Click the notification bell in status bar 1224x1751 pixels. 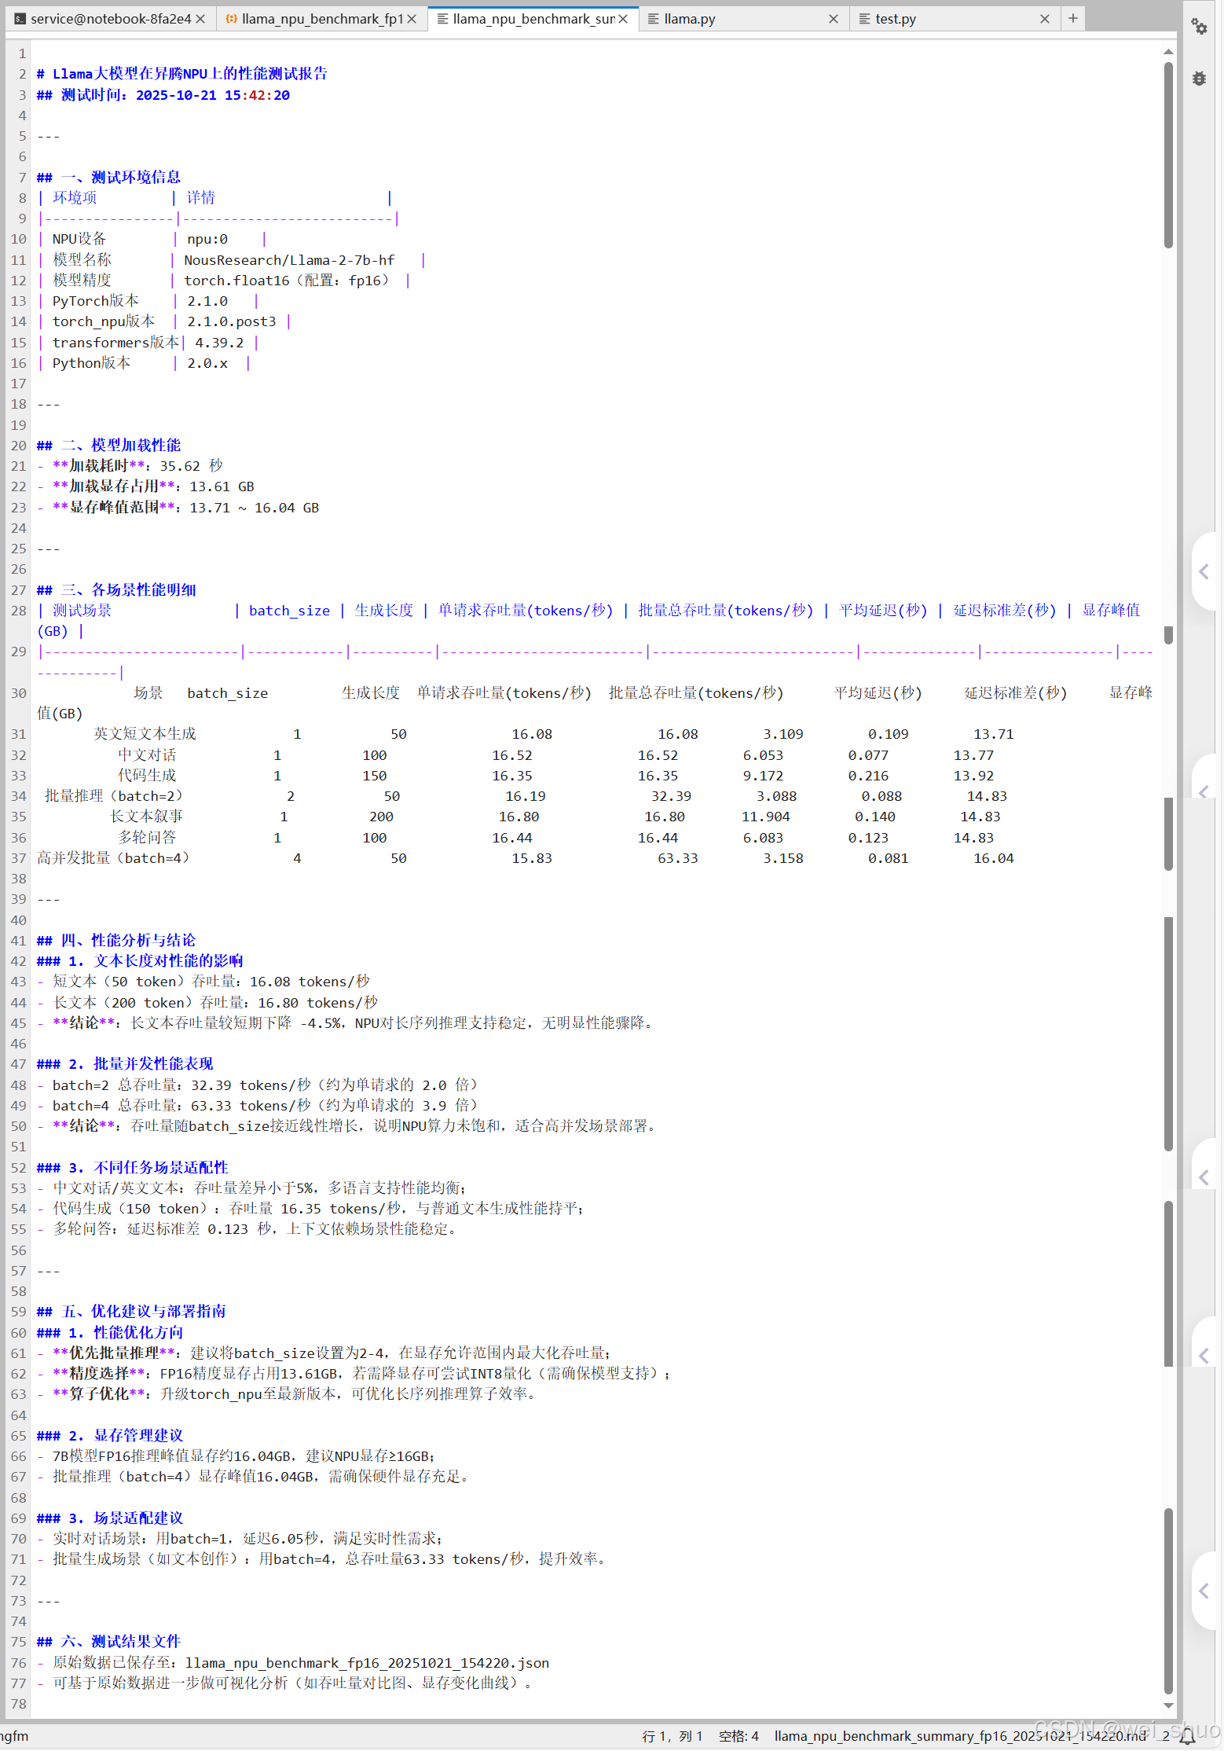pos(1188,1735)
